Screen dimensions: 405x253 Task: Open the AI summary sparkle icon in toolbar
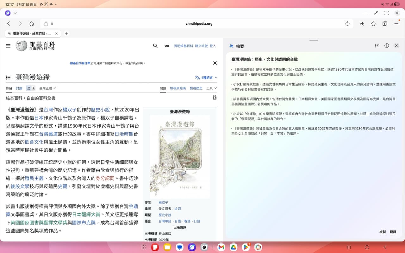[x=362, y=23]
